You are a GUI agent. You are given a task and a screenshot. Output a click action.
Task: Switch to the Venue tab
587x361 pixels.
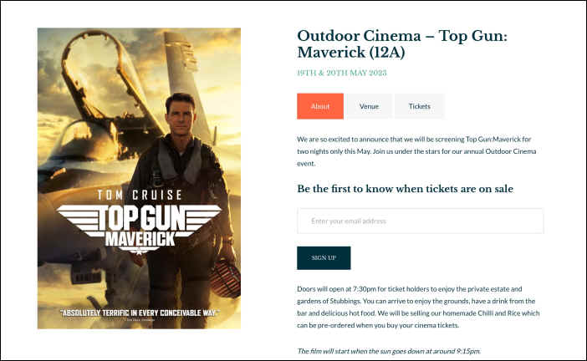[x=369, y=106]
